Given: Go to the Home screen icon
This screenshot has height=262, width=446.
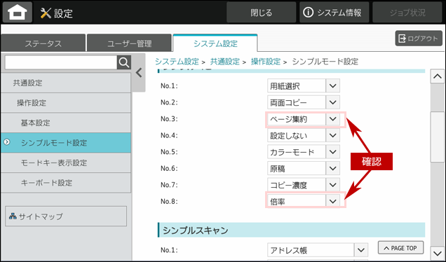Looking at the screenshot, I should (18, 12).
